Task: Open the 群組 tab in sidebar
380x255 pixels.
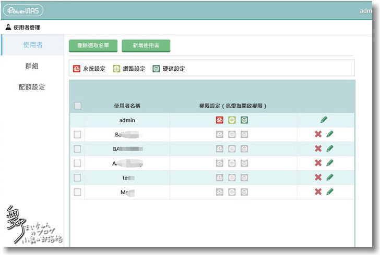Action: 32,66
